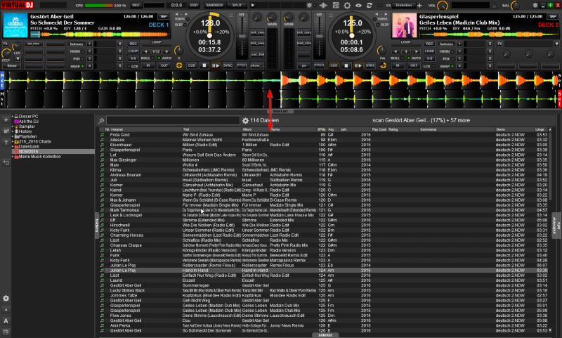Click Deck 1 CUE button
Screen dimensions: 562x338
tap(192, 65)
